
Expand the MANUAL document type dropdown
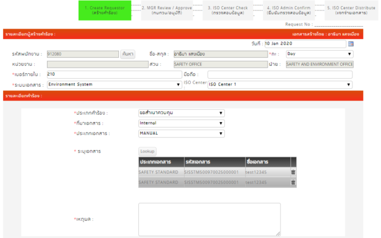(182, 133)
